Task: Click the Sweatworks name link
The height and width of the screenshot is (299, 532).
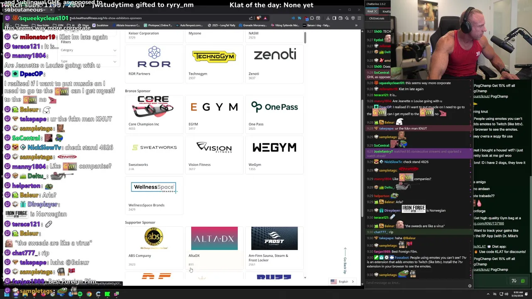Action: coord(138,165)
